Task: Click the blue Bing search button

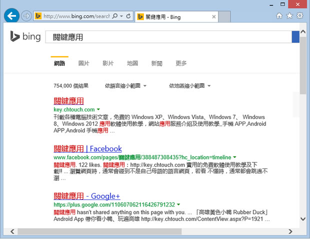Action: click(x=295, y=37)
